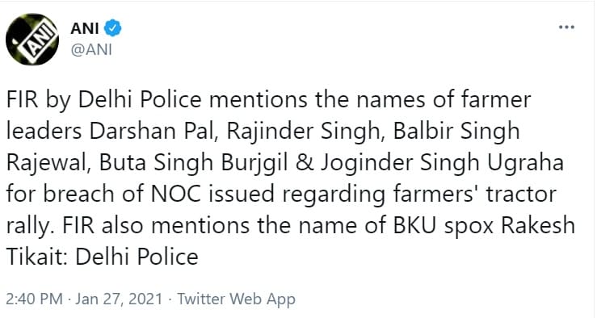The image size is (597, 318).
Task: Open the @ANI handle link
Action: click(91, 50)
